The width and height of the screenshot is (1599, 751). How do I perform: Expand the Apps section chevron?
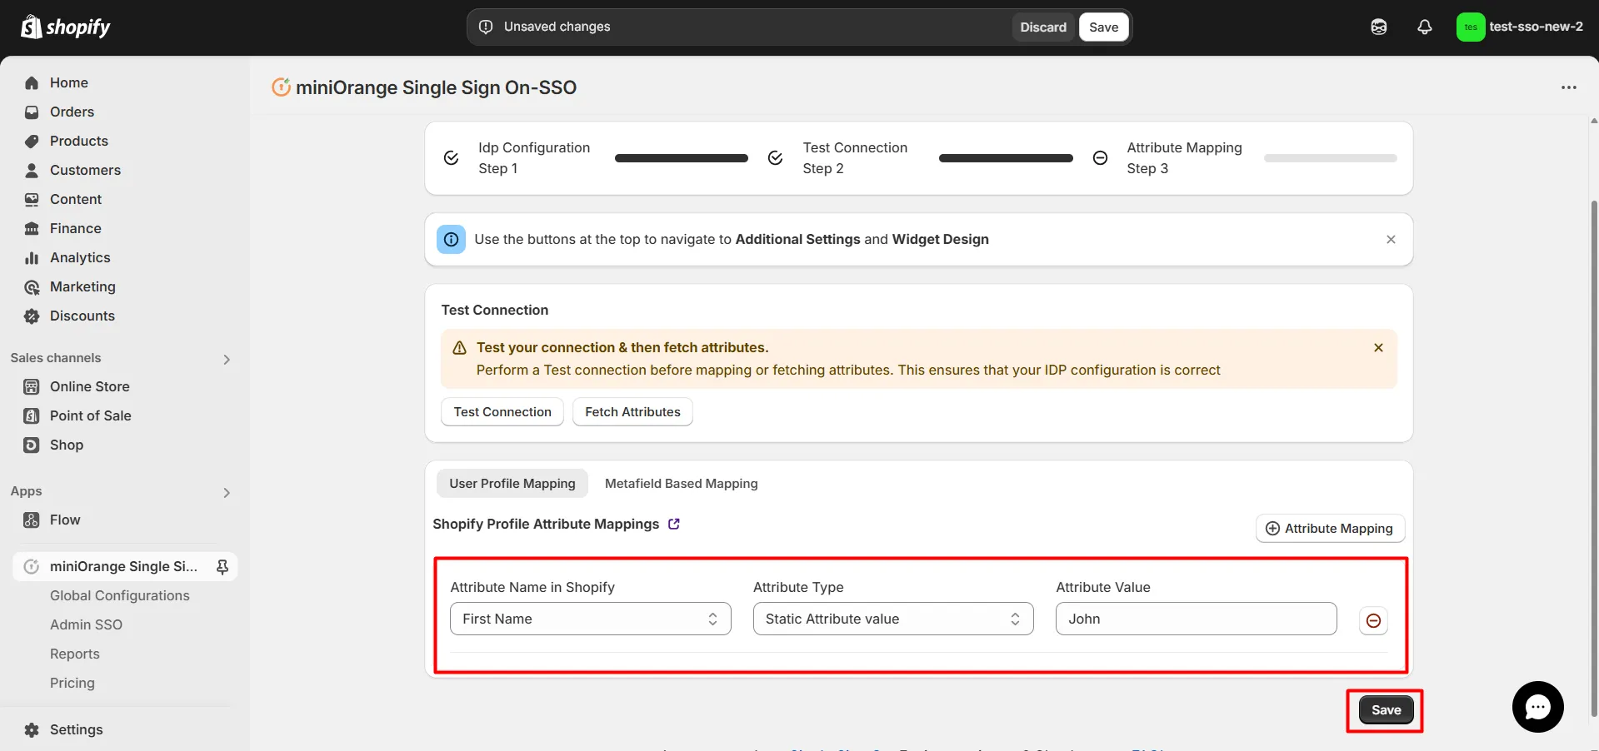coord(227,492)
